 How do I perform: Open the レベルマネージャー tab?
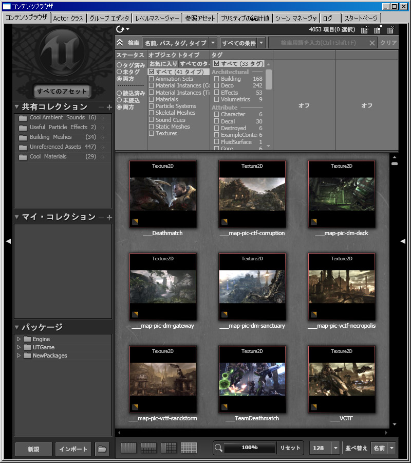coord(157,18)
